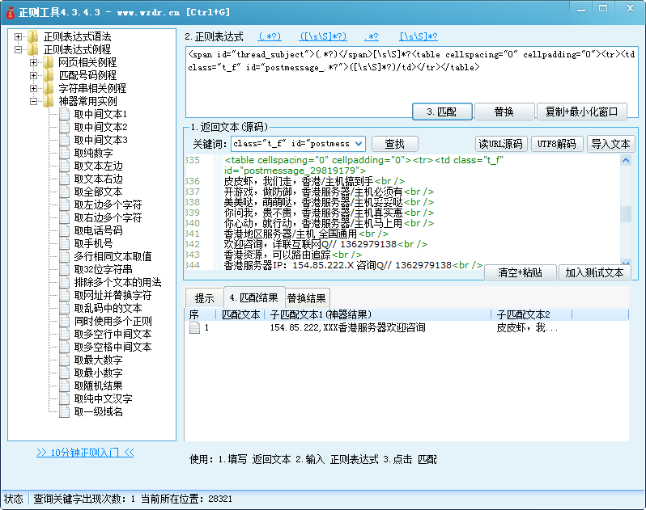
Task: Click the 替换 button
Action: 504,112
